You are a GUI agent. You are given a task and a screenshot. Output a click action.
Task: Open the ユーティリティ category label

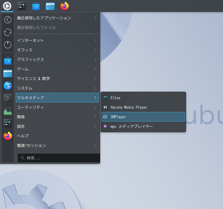click(30, 107)
